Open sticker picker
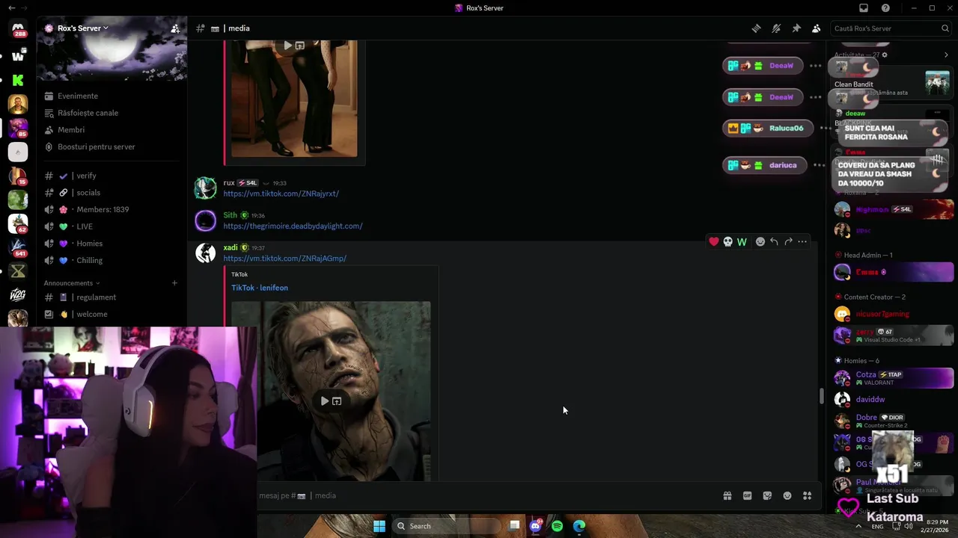This screenshot has height=538, width=958. (x=767, y=495)
